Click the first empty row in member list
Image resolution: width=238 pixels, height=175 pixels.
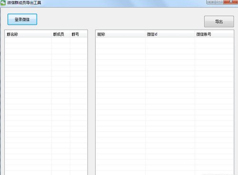point(165,40)
